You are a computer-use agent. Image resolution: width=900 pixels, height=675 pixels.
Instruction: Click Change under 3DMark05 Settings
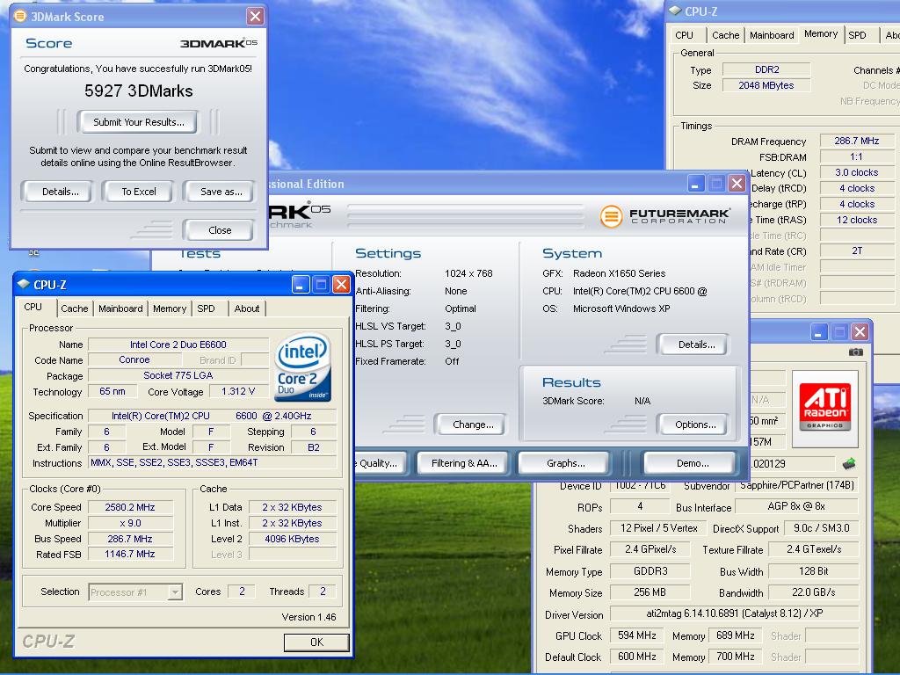point(472,425)
